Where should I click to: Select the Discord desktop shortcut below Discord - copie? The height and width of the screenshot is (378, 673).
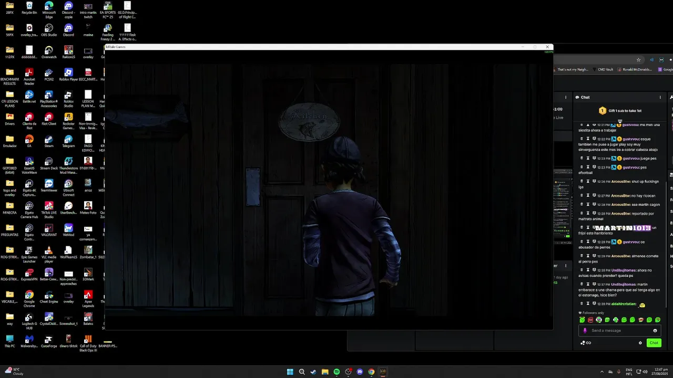(x=68, y=30)
